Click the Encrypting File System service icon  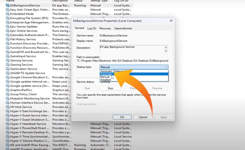7,18
